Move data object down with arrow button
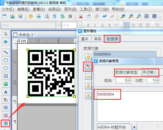This screenshot has height=130, width=163. [88, 96]
